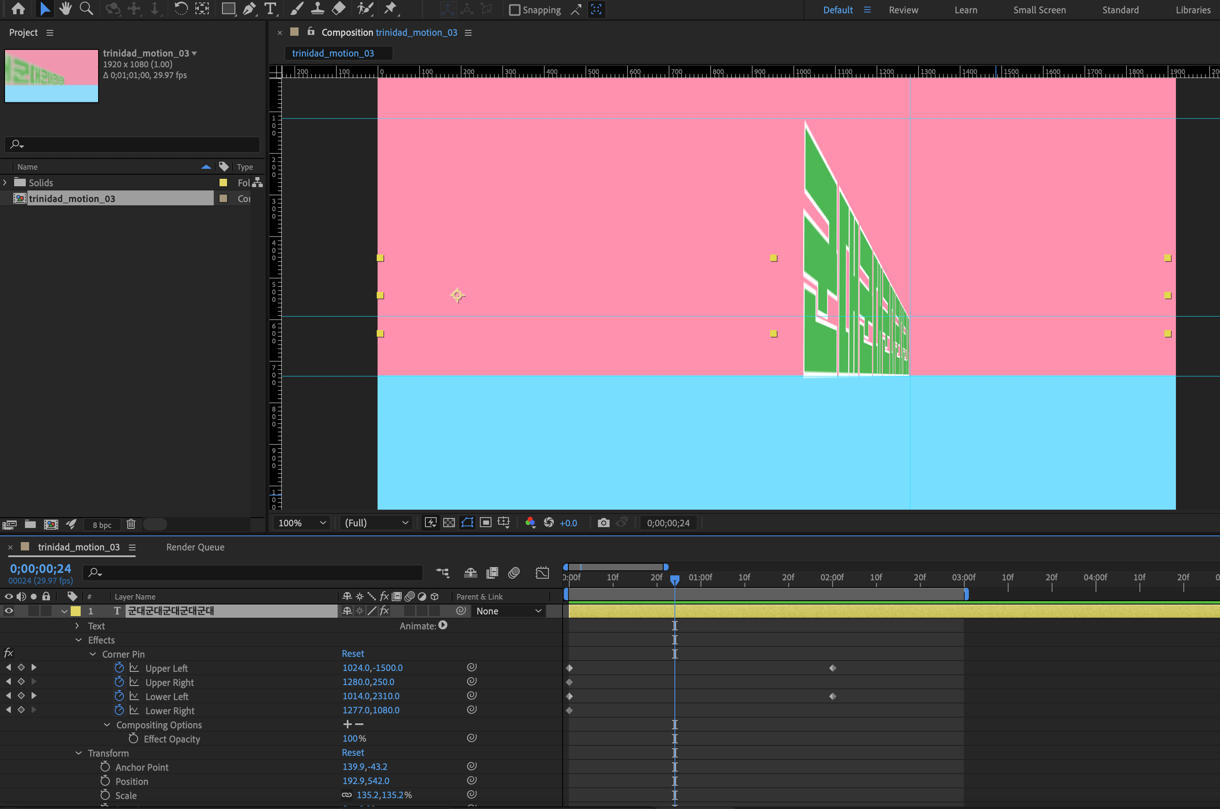Expand the Text property group
1220x809 pixels.
click(77, 626)
